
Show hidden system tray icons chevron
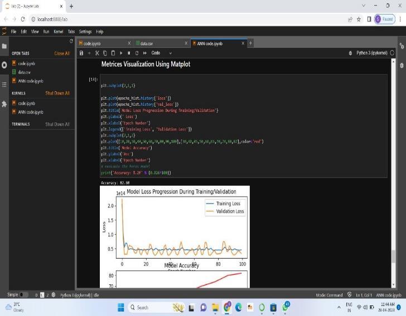pyautogui.click(x=339, y=308)
